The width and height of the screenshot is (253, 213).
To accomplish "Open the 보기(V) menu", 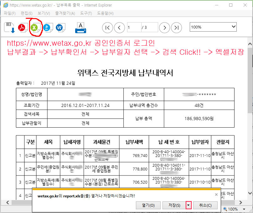I will 44,13.
